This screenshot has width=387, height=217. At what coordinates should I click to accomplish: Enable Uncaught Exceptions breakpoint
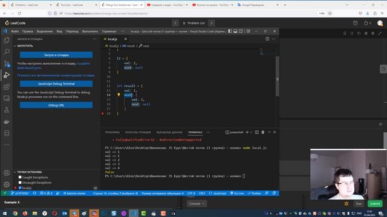(x=20, y=183)
